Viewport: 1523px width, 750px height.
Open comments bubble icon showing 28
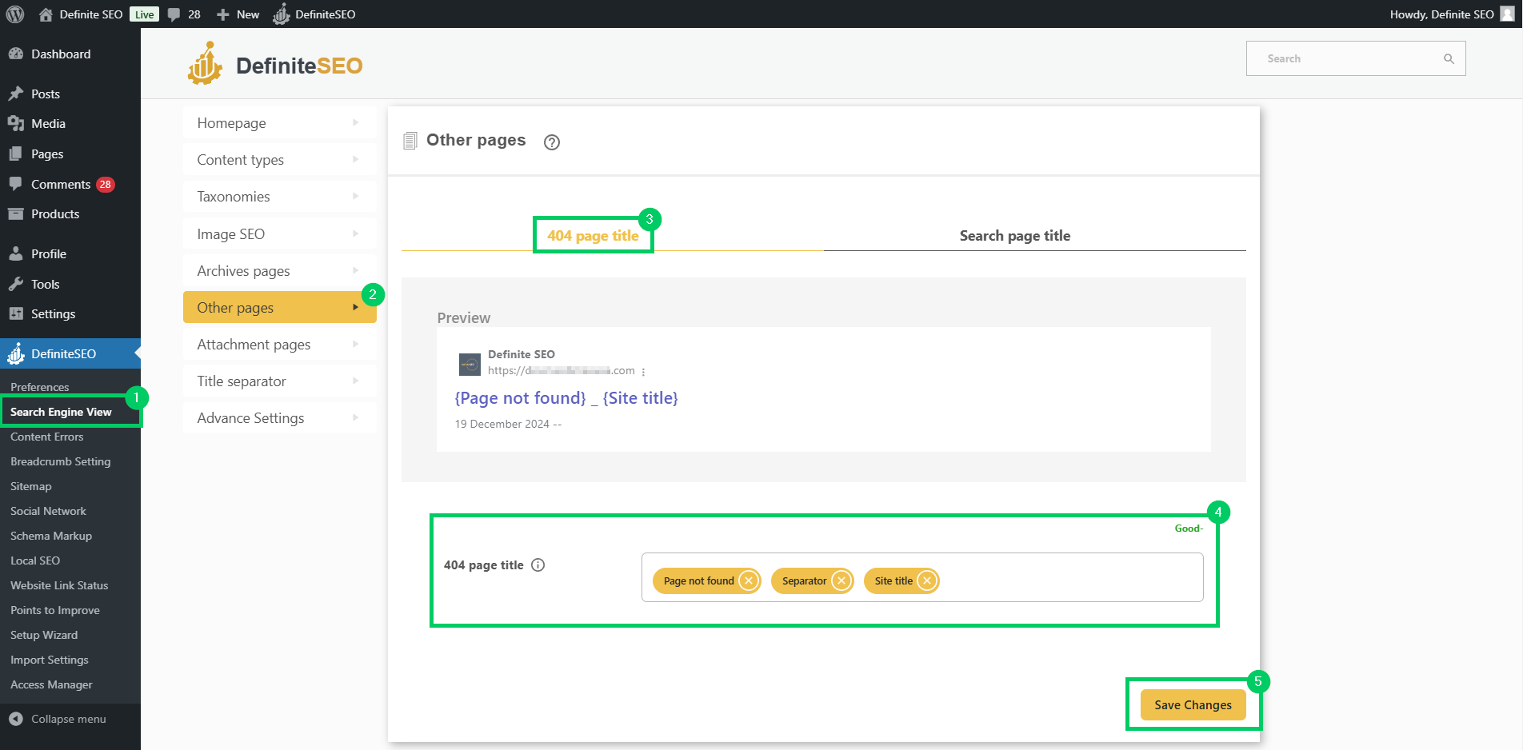click(x=174, y=14)
